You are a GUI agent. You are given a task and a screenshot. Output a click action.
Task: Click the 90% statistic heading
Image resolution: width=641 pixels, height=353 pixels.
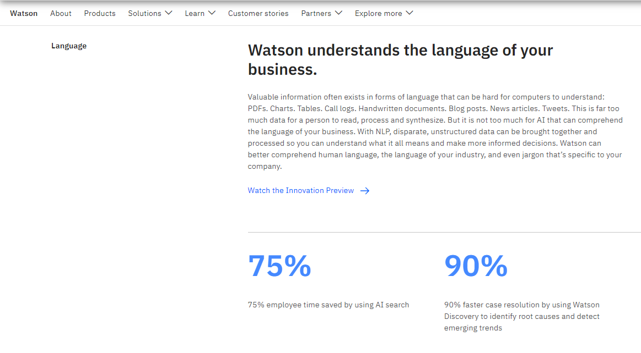pos(476,266)
